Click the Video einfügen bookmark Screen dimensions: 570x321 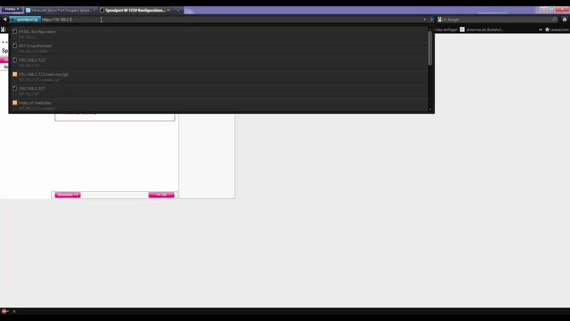pyautogui.click(x=446, y=29)
